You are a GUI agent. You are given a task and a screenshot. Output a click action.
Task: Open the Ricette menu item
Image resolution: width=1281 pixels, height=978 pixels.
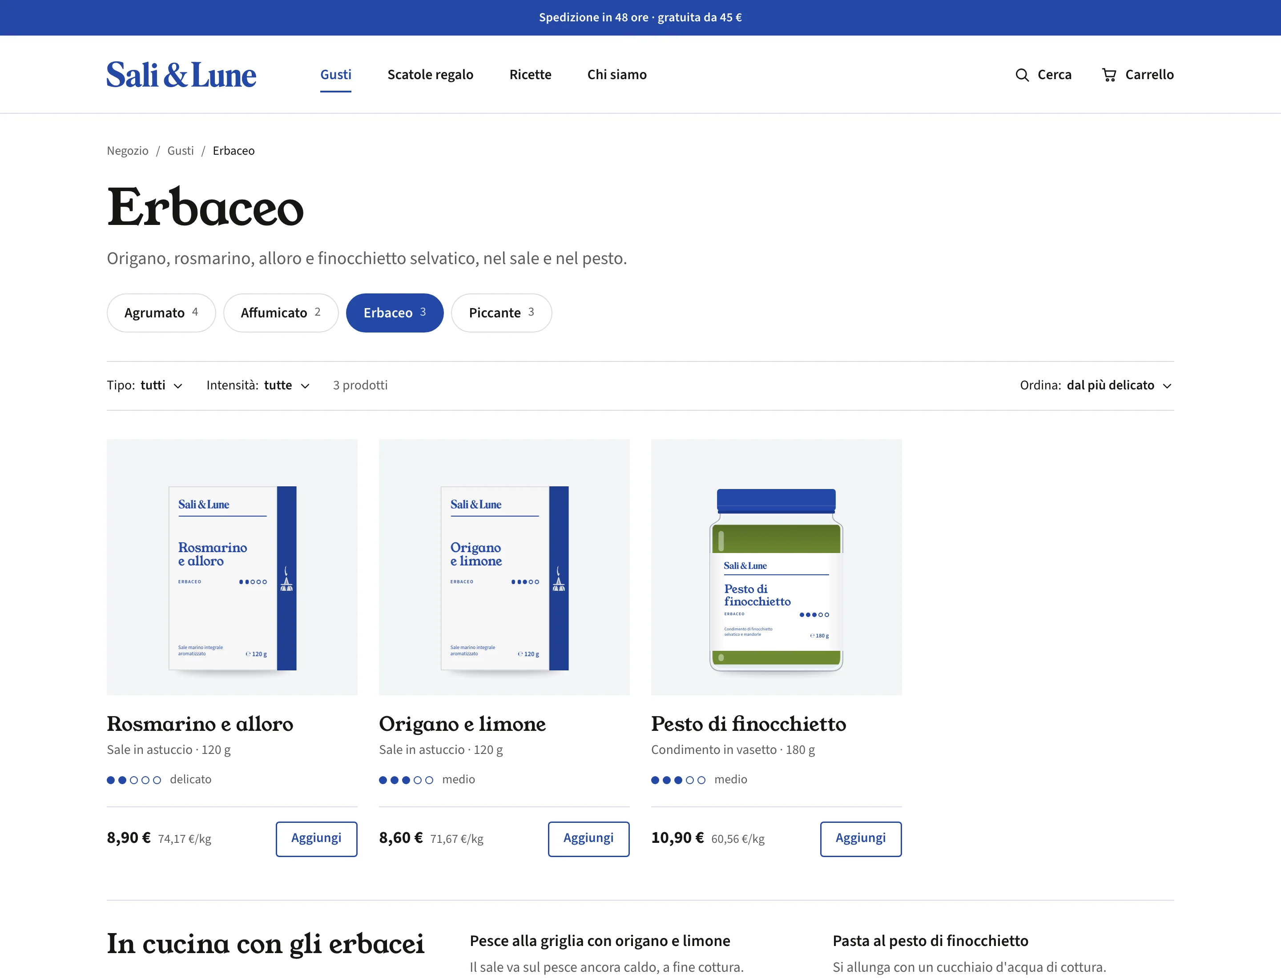coord(530,75)
